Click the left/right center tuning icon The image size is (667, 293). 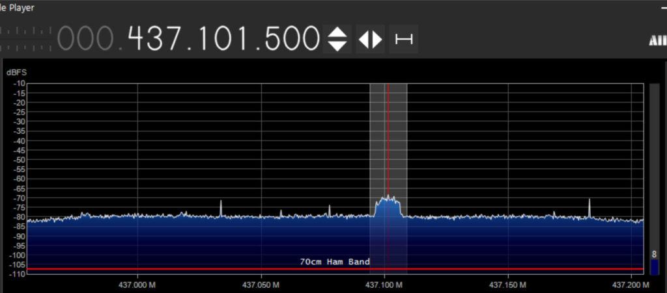pos(370,39)
